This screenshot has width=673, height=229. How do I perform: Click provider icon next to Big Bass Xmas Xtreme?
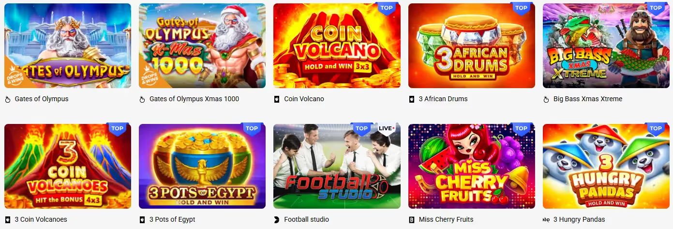[x=546, y=99]
